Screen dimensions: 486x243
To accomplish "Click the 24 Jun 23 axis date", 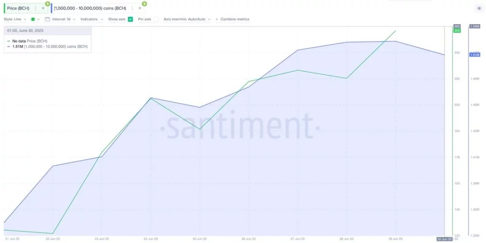I will click(150, 239).
